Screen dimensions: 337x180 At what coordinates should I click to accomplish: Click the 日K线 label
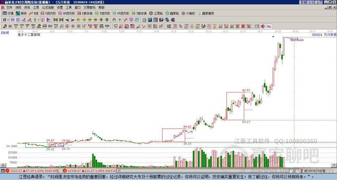[x=5, y=33]
